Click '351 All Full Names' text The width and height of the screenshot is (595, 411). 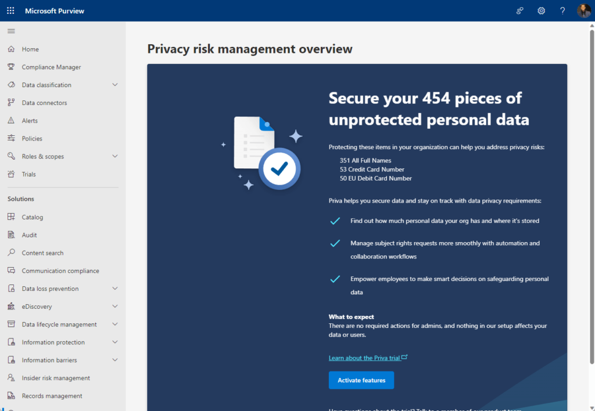pos(365,160)
